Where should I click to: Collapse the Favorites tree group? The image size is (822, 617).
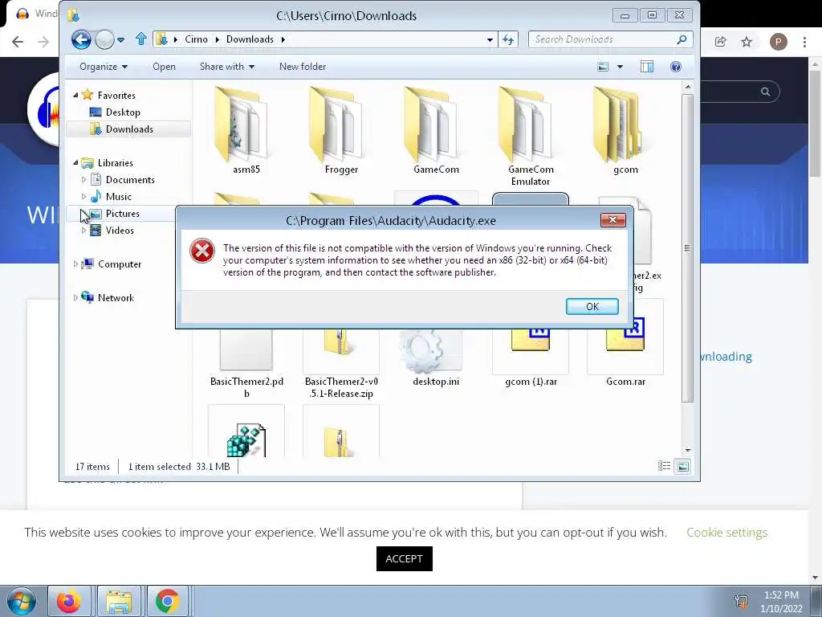pos(75,96)
